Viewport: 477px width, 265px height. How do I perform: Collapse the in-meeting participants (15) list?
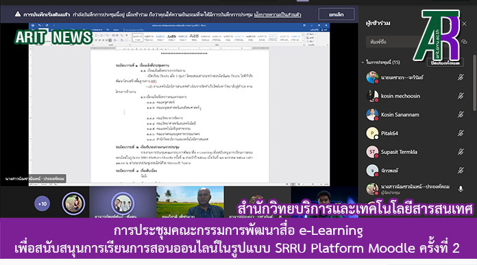click(x=363, y=62)
